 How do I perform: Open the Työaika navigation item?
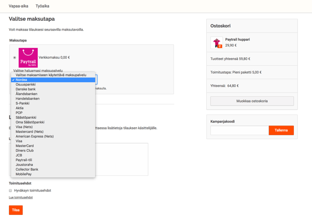[43, 6]
